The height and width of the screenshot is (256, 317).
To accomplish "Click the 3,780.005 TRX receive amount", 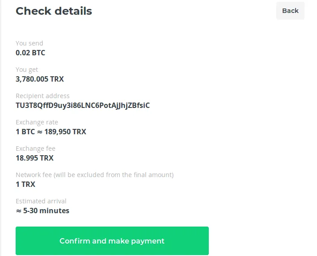I will [40, 79].
